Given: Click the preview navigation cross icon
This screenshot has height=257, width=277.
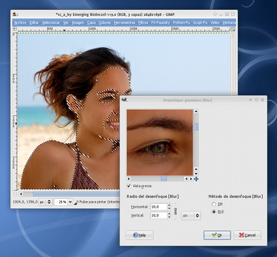Looking at the screenshot, I should pos(196,179).
